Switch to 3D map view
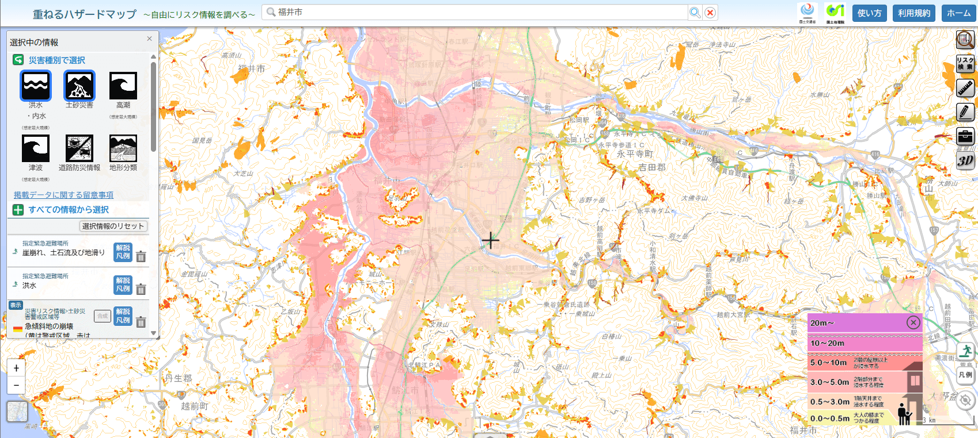 coord(965,160)
